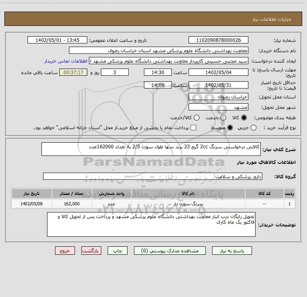Click the announcement date field 1402/05/01 - 13:45
307x297 pixels.
click(57, 40)
